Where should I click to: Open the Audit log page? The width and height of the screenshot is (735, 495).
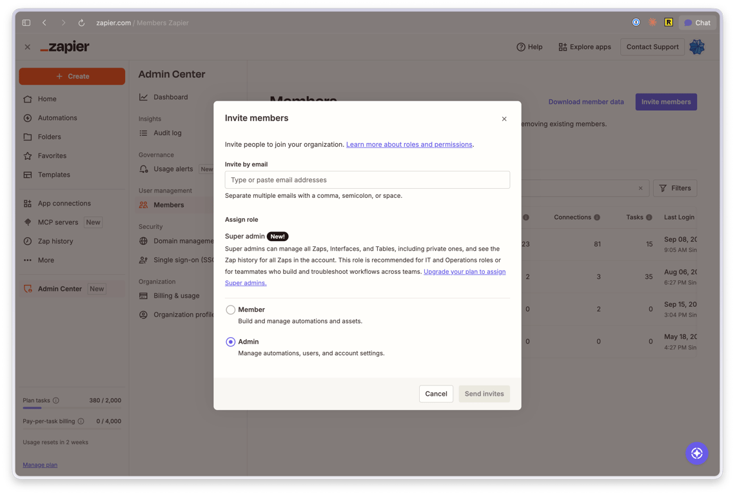(167, 133)
